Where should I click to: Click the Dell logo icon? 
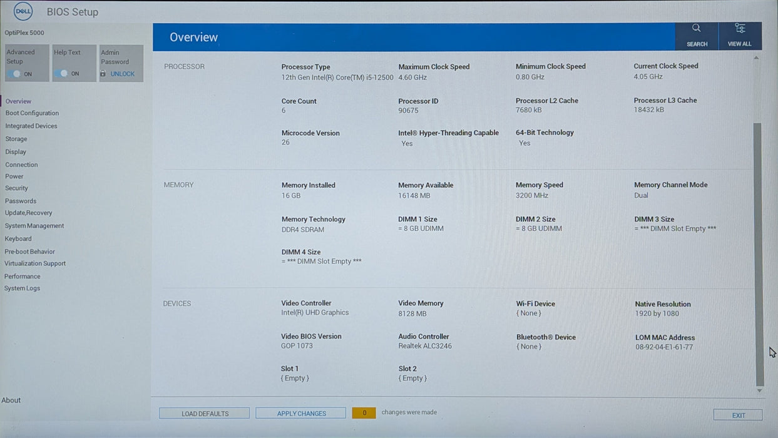click(23, 11)
